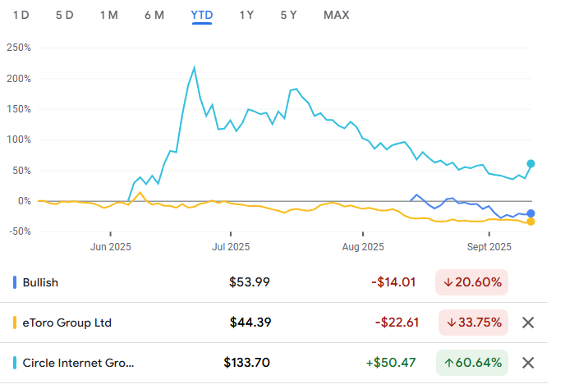Click the Circle price $133.70
Viewport: 565px width, 389px height.
coord(247,363)
